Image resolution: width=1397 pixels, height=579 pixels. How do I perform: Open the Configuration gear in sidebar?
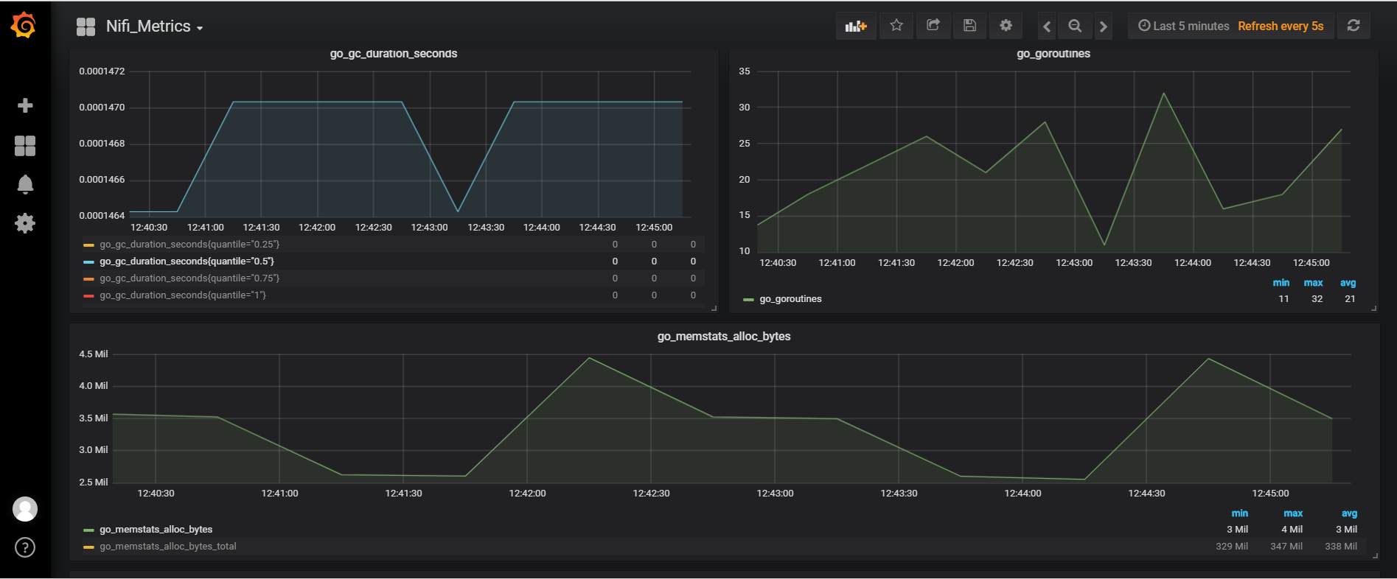pos(25,223)
